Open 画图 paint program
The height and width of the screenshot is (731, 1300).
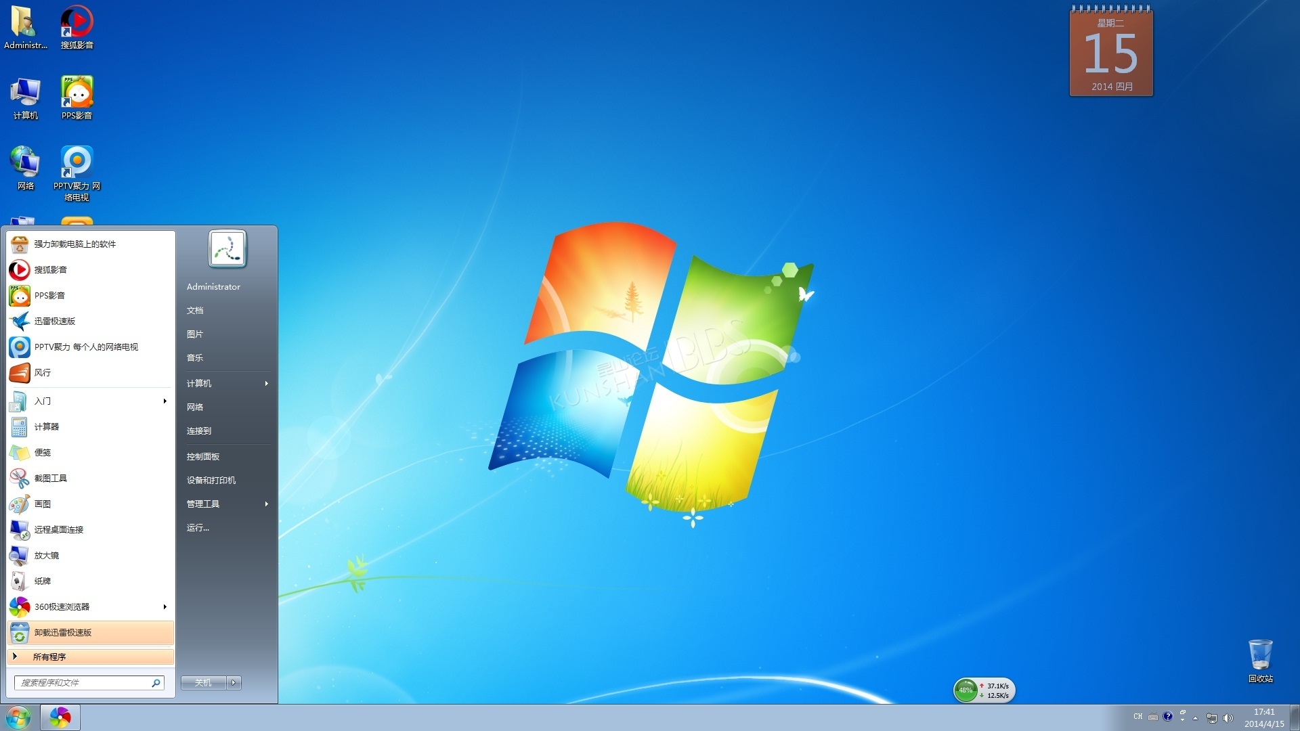tap(91, 504)
